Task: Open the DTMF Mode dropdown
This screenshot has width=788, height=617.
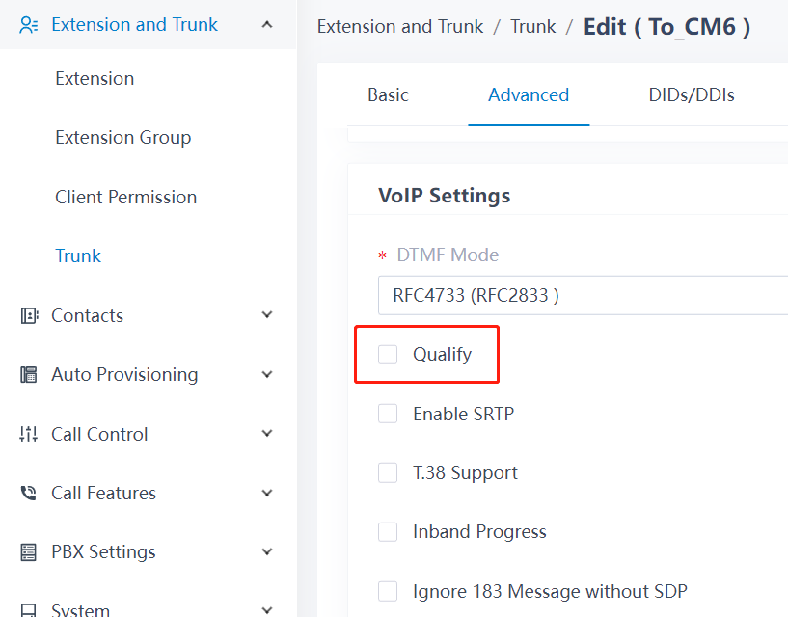Action: [583, 295]
